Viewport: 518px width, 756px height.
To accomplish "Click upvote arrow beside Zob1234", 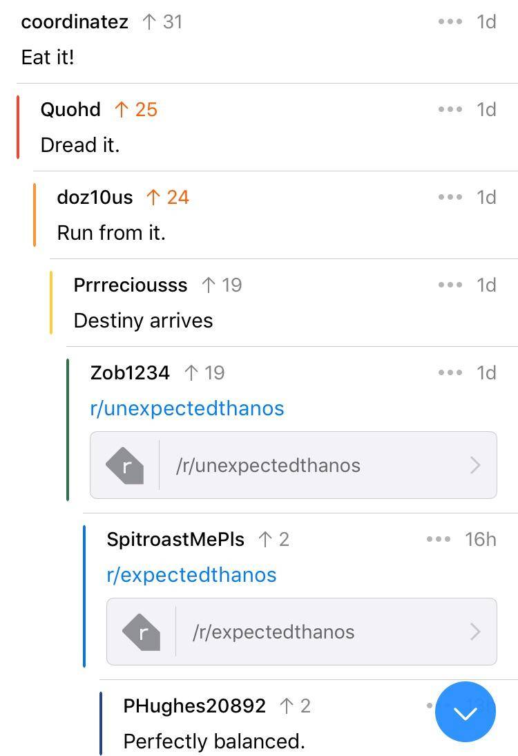I will 191,373.
